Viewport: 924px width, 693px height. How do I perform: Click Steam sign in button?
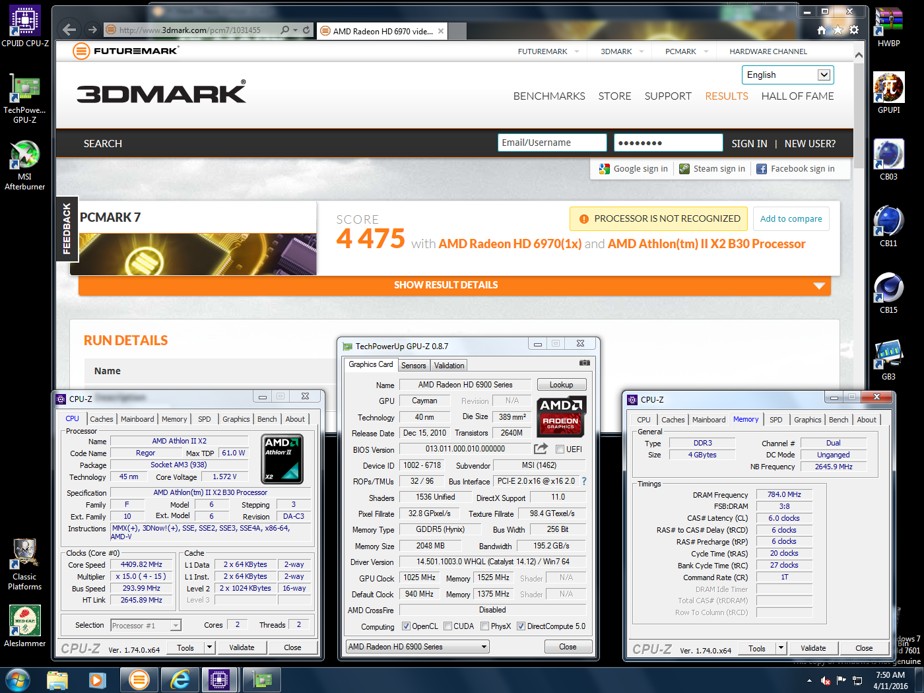712,169
